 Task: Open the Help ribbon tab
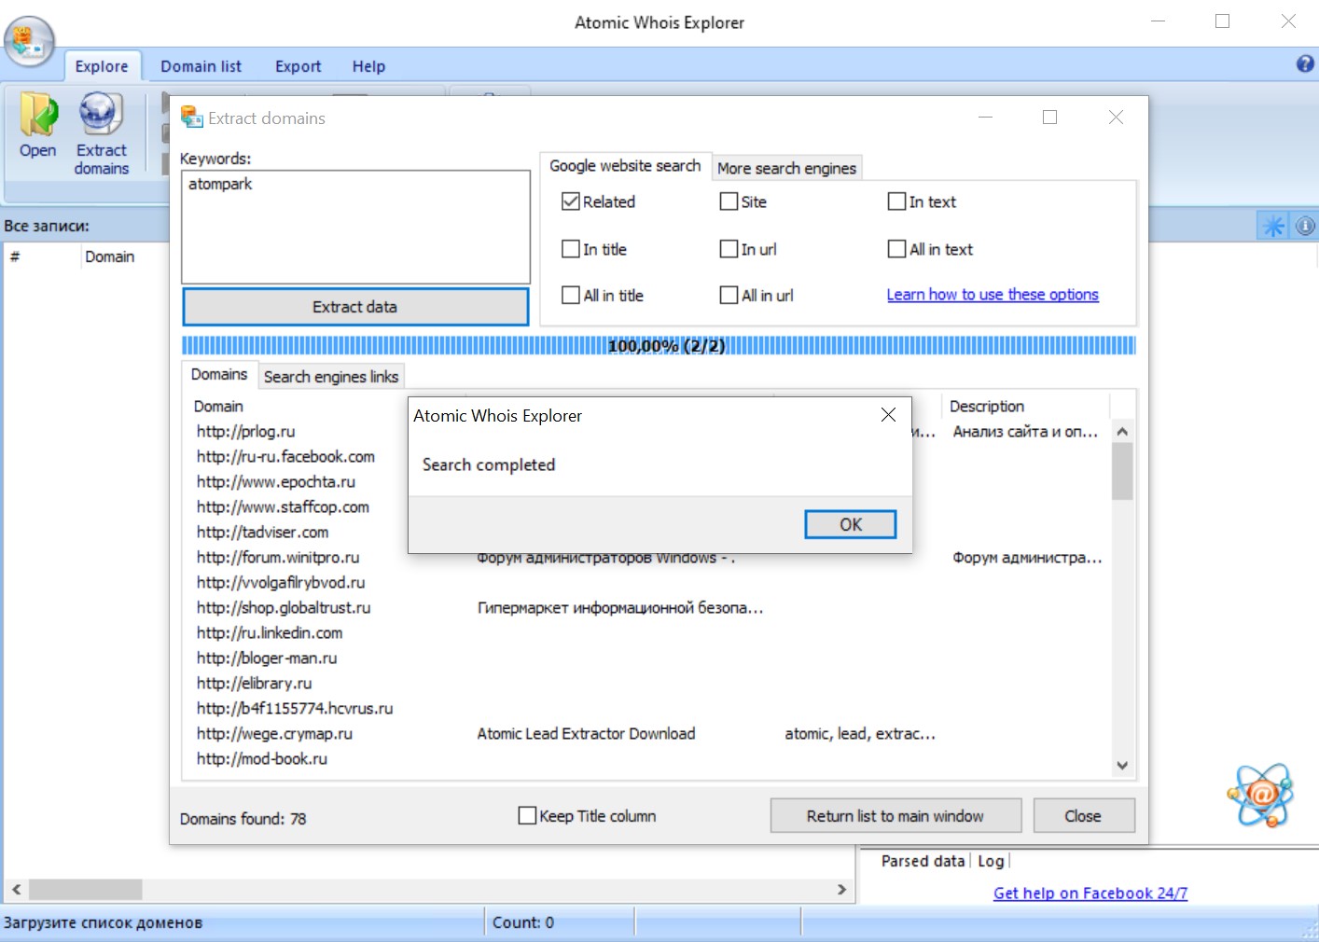(368, 66)
